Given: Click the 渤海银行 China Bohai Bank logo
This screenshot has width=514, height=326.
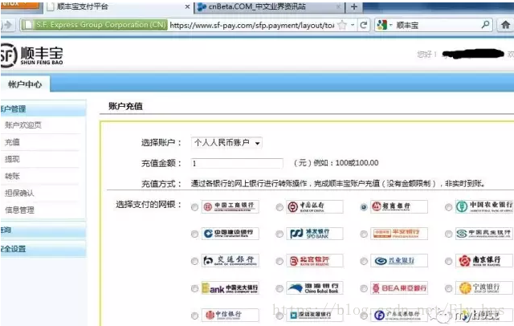Looking at the screenshot, I should click(315, 287).
